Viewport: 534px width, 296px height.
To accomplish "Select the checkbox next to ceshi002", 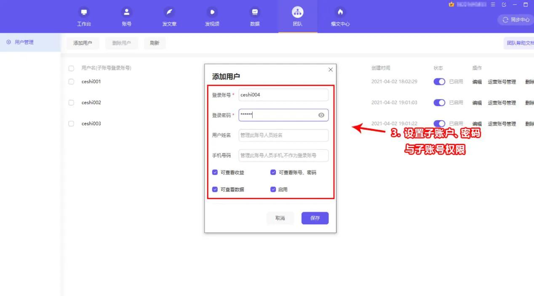I will [71, 102].
